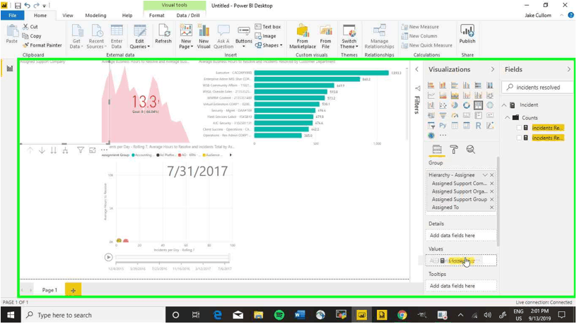
Task: Open Hierarchy - Assignee dropdown chevron
Action: click(485, 175)
